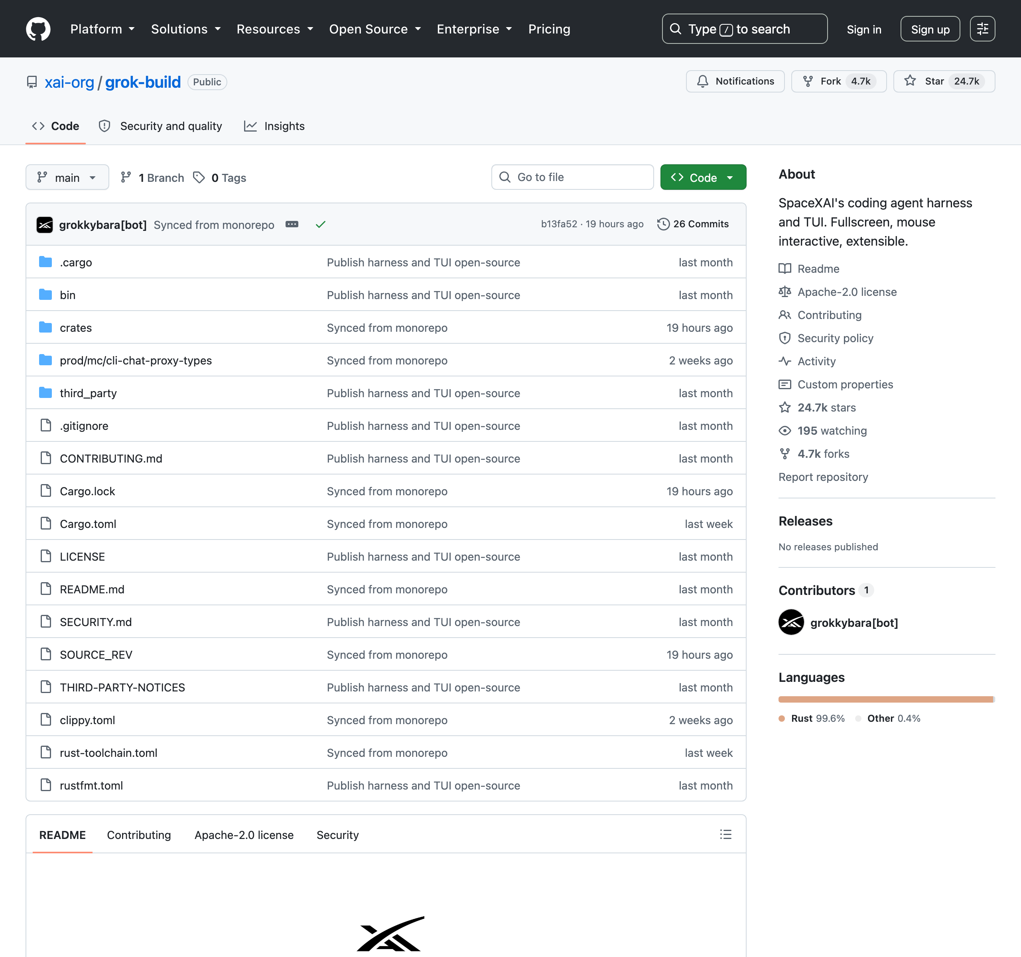Expand the Enterprise menu
Screen dimensions: 1021x957
tap(474, 29)
